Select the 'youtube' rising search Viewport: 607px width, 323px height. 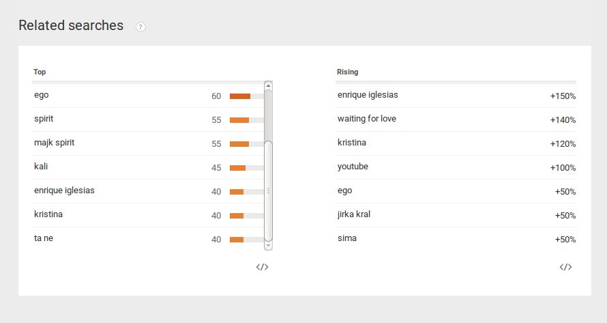coord(354,167)
